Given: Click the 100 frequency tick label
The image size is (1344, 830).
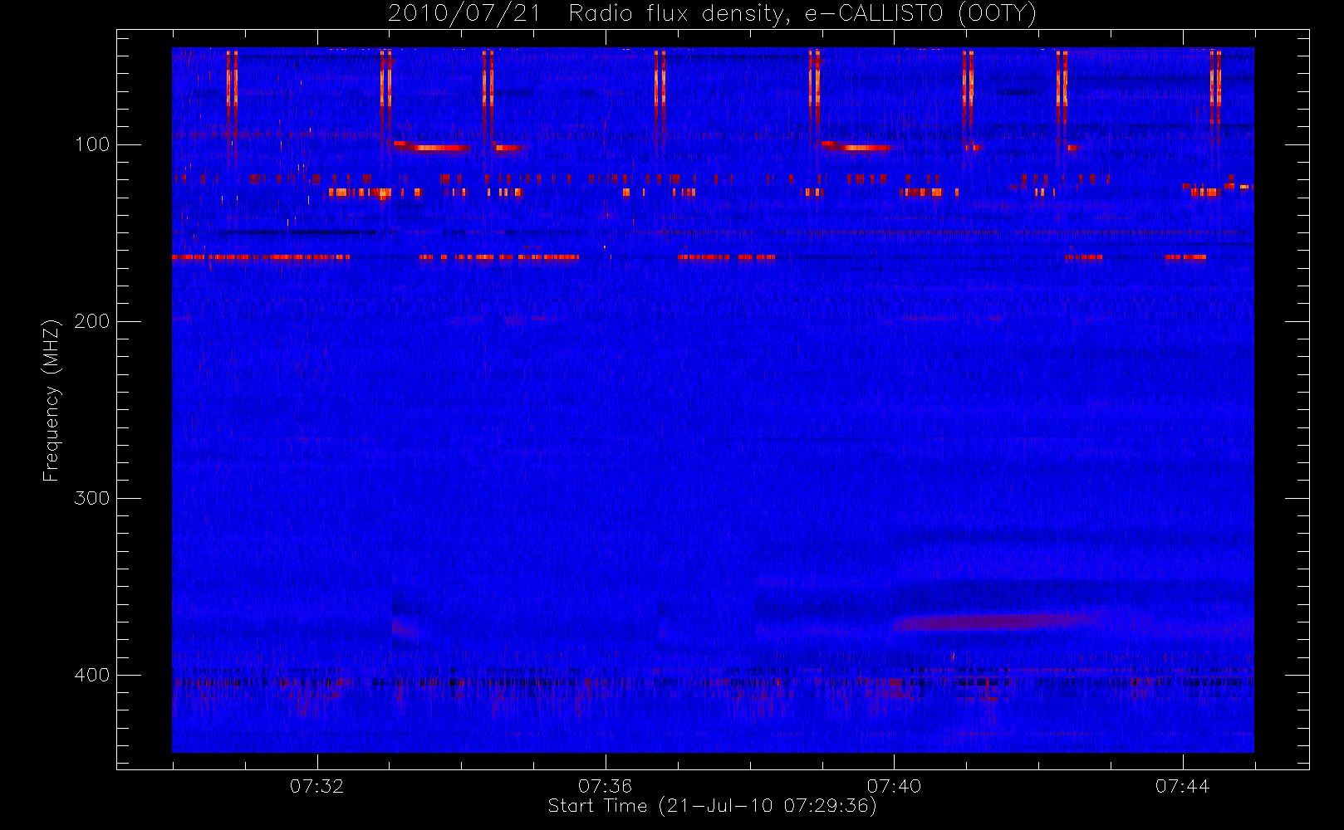Looking at the screenshot, I should pos(92,144).
